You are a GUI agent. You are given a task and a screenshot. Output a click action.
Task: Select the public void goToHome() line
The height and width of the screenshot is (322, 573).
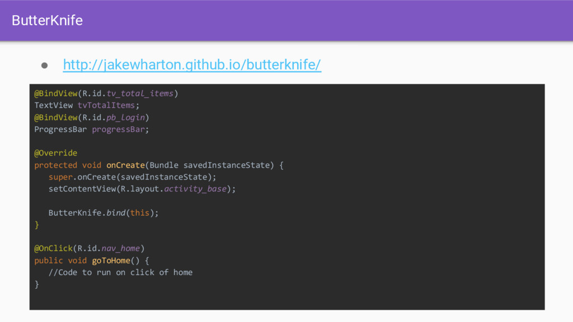click(x=91, y=261)
